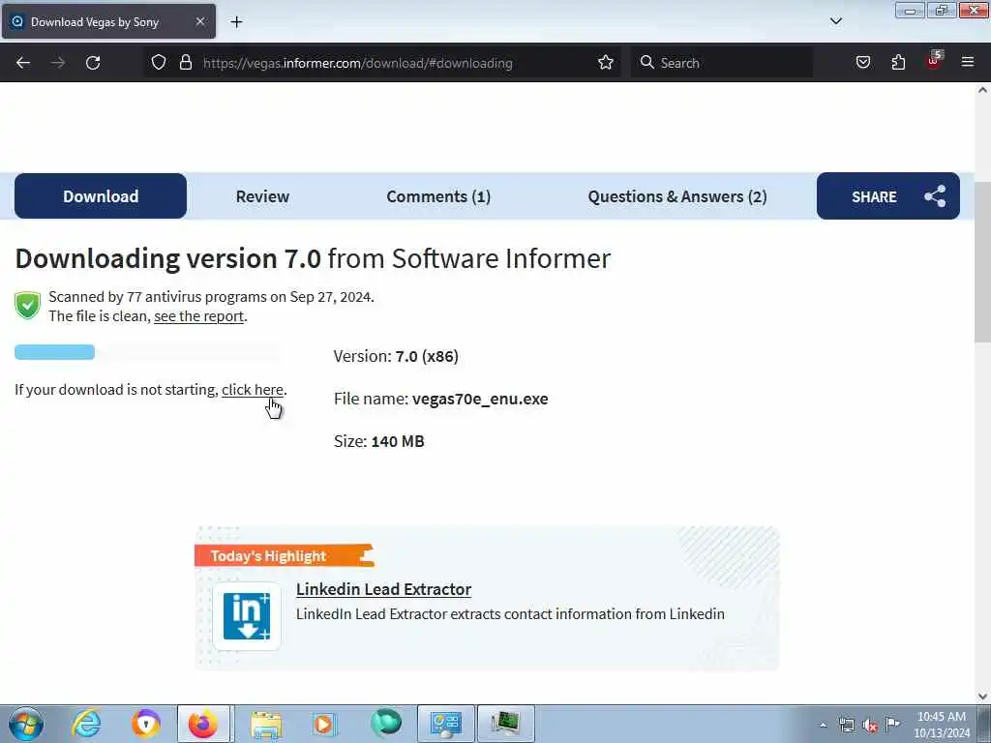991x743 pixels.
Task: Open the media player taskbar icon
Action: click(324, 724)
